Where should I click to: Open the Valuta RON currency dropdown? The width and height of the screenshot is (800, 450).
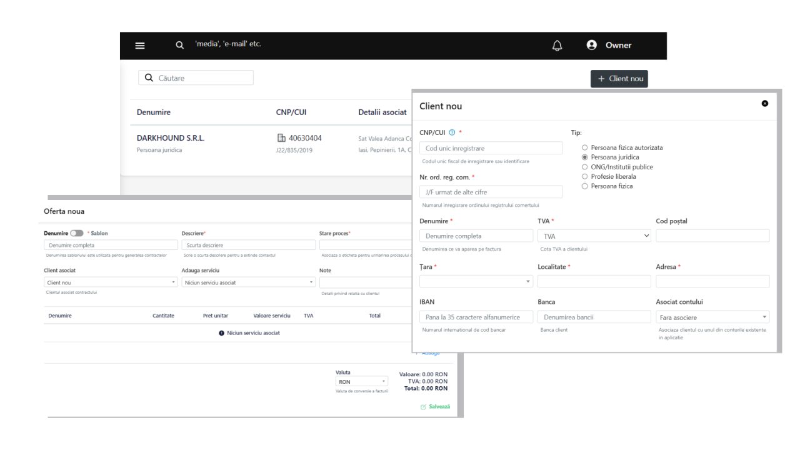(x=362, y=381)
